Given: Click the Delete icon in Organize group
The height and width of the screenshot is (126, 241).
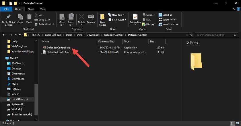Looking at the screenshot, I should (x=81, y=17).
